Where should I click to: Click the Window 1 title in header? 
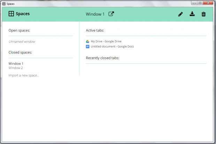[x=95, y=14]
